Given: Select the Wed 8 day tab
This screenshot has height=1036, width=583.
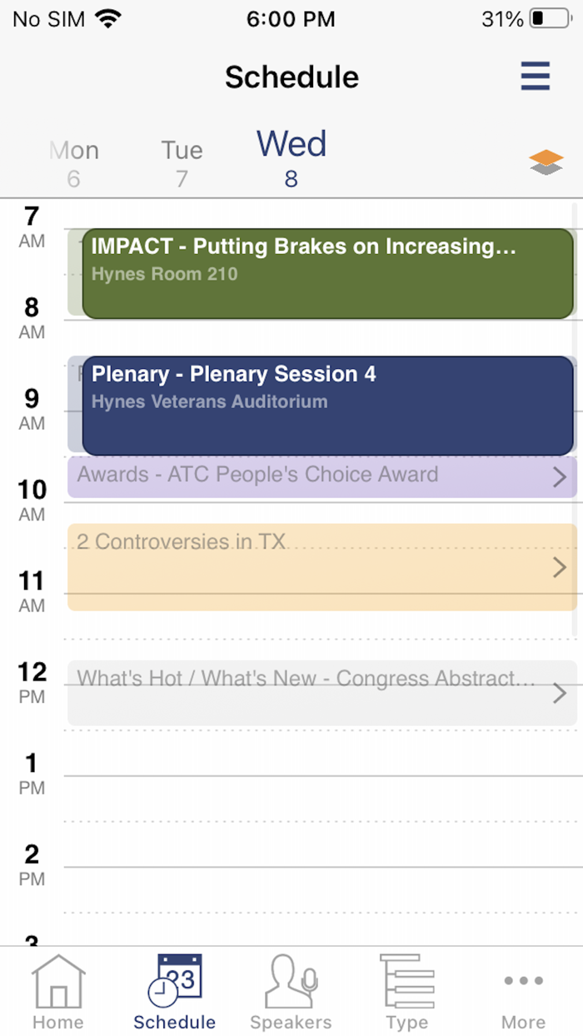Looking at the screenshot, I should 291,157.
